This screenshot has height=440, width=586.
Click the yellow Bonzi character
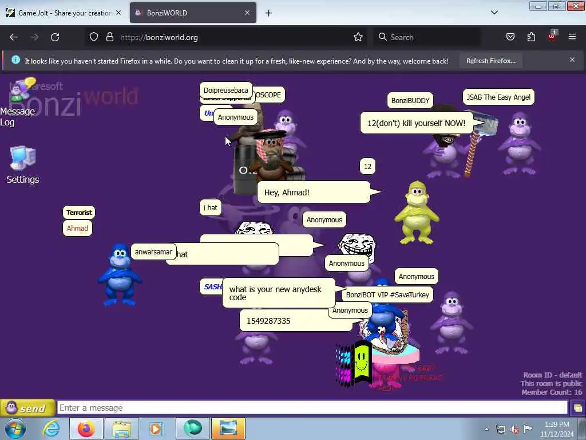[x=417, y=213]
